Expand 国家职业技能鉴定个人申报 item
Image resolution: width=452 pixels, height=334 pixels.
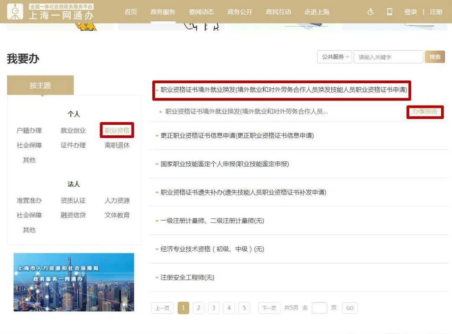224,164
